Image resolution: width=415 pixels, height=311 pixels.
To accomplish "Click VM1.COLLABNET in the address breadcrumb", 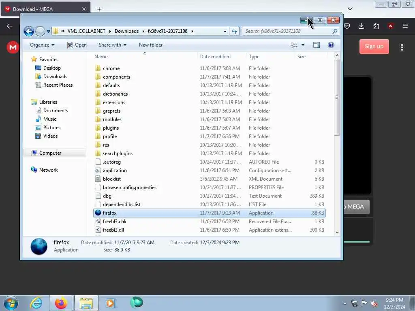I will (x=86, y=31).
